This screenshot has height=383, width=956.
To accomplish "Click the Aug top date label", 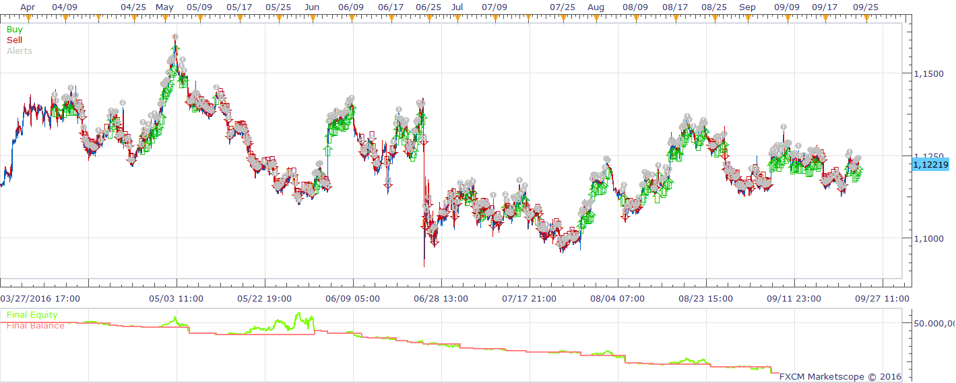I will pyautogui.click(x=596, y=7).
